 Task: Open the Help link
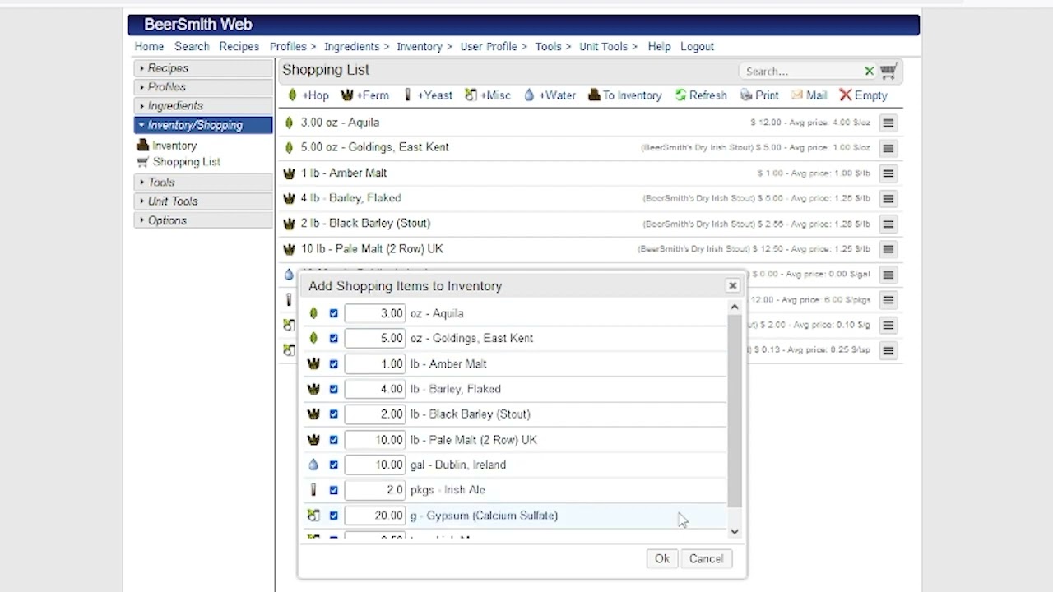coord(659,47)
